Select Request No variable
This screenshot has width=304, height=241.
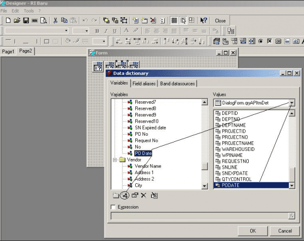click(146, 140)
